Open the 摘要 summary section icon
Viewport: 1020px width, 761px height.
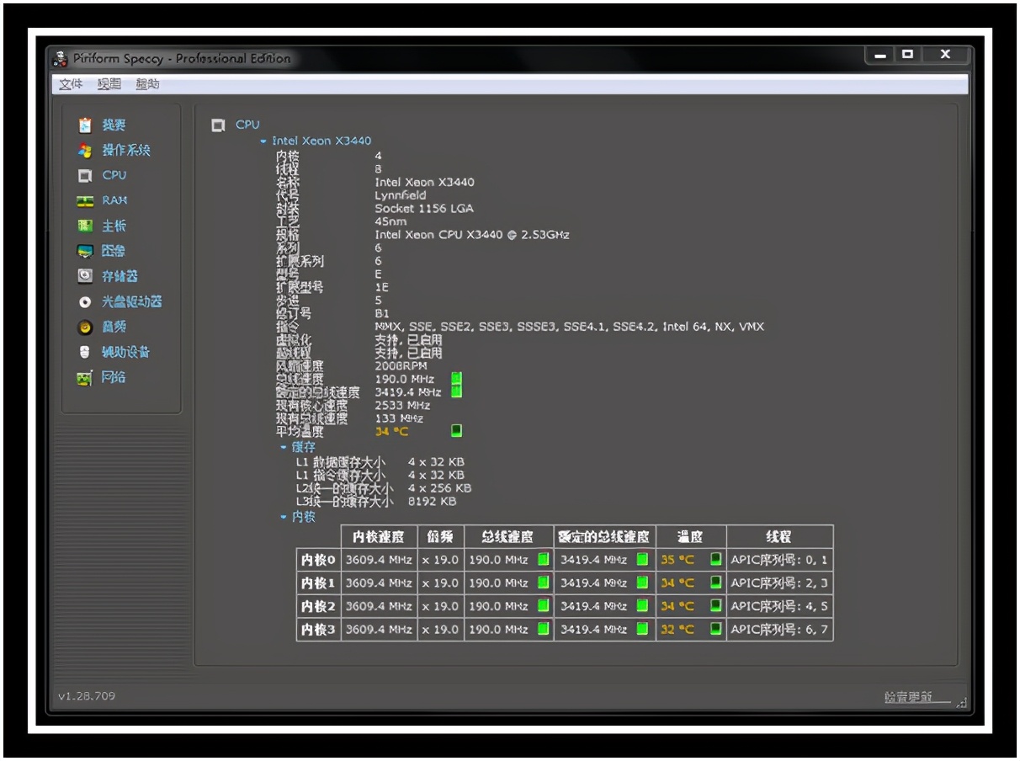pyautogui.click(x=85, y=125)
